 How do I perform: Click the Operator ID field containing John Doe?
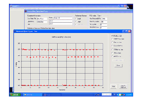(x=42, y=22)
